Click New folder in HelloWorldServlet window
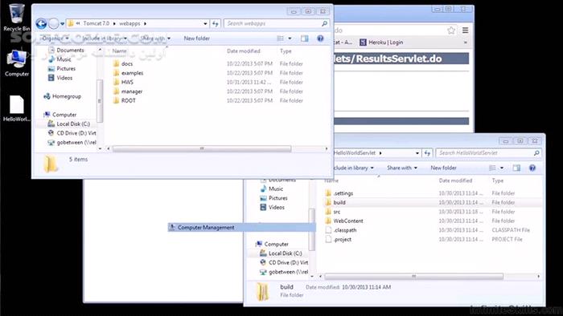563x316 pixels. pos(443,168)
